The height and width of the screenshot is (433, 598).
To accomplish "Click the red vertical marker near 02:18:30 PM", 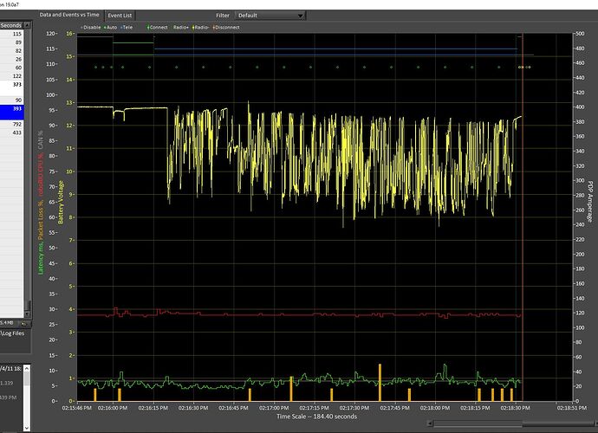I will click(x=523, y=217).
